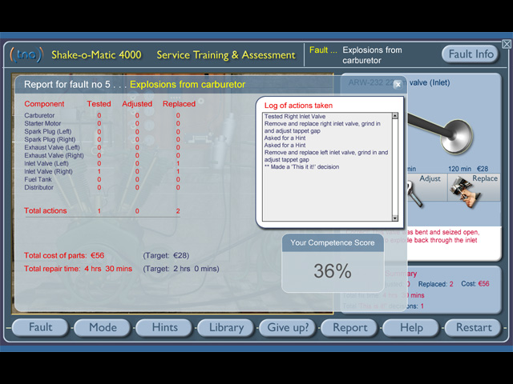This screenshot has height=384, width=513.
Task: Click the Exhaust Valve (Right) row label
Action: [54, 155]
